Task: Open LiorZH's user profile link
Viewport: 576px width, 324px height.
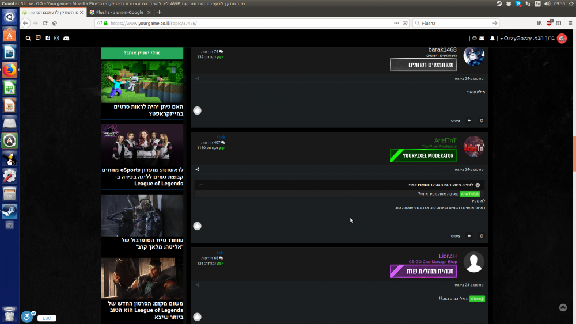Action: 448,256
